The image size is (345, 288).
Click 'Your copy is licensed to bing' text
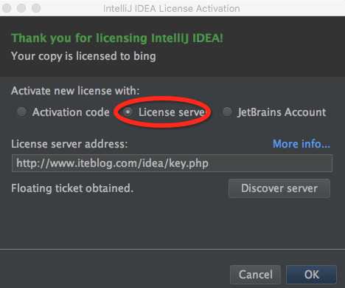click(83, 56)
